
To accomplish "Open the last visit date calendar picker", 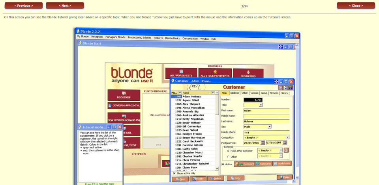I will tap(285, 143).
